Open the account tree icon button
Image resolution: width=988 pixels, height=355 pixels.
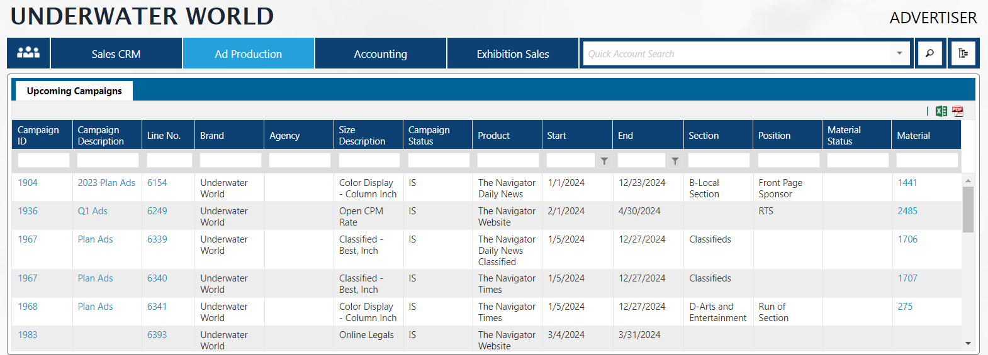click(x=963, y=53)
